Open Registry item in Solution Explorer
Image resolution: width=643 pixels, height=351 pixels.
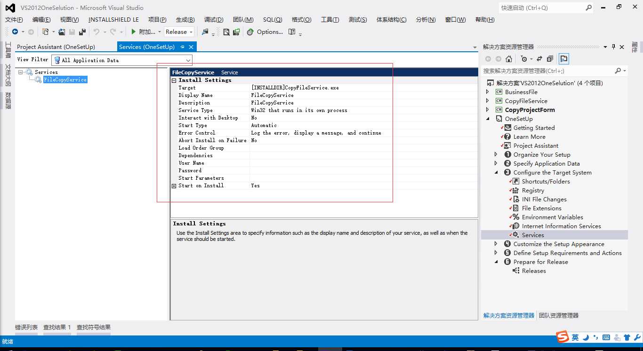coord(533,190)
